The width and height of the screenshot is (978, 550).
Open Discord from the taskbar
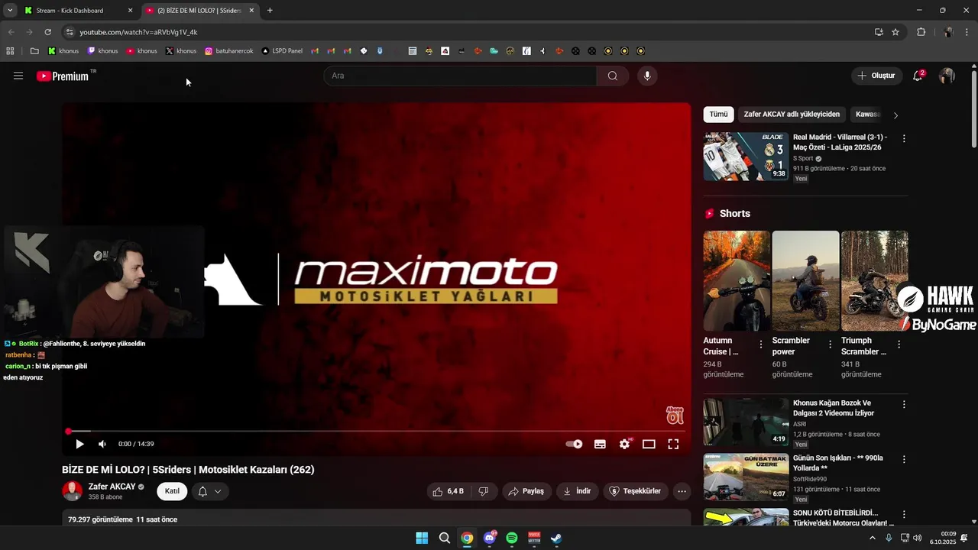[x=490, y=538]
